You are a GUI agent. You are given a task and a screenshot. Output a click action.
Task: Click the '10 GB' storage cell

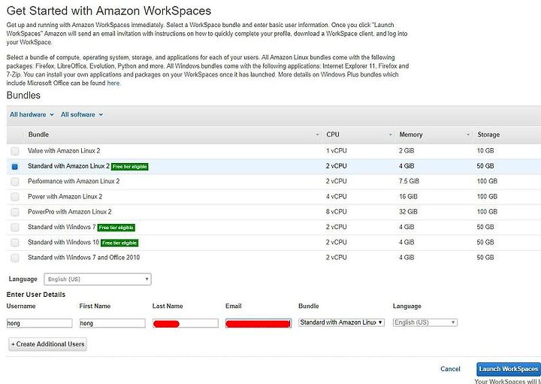coord(485,151)
